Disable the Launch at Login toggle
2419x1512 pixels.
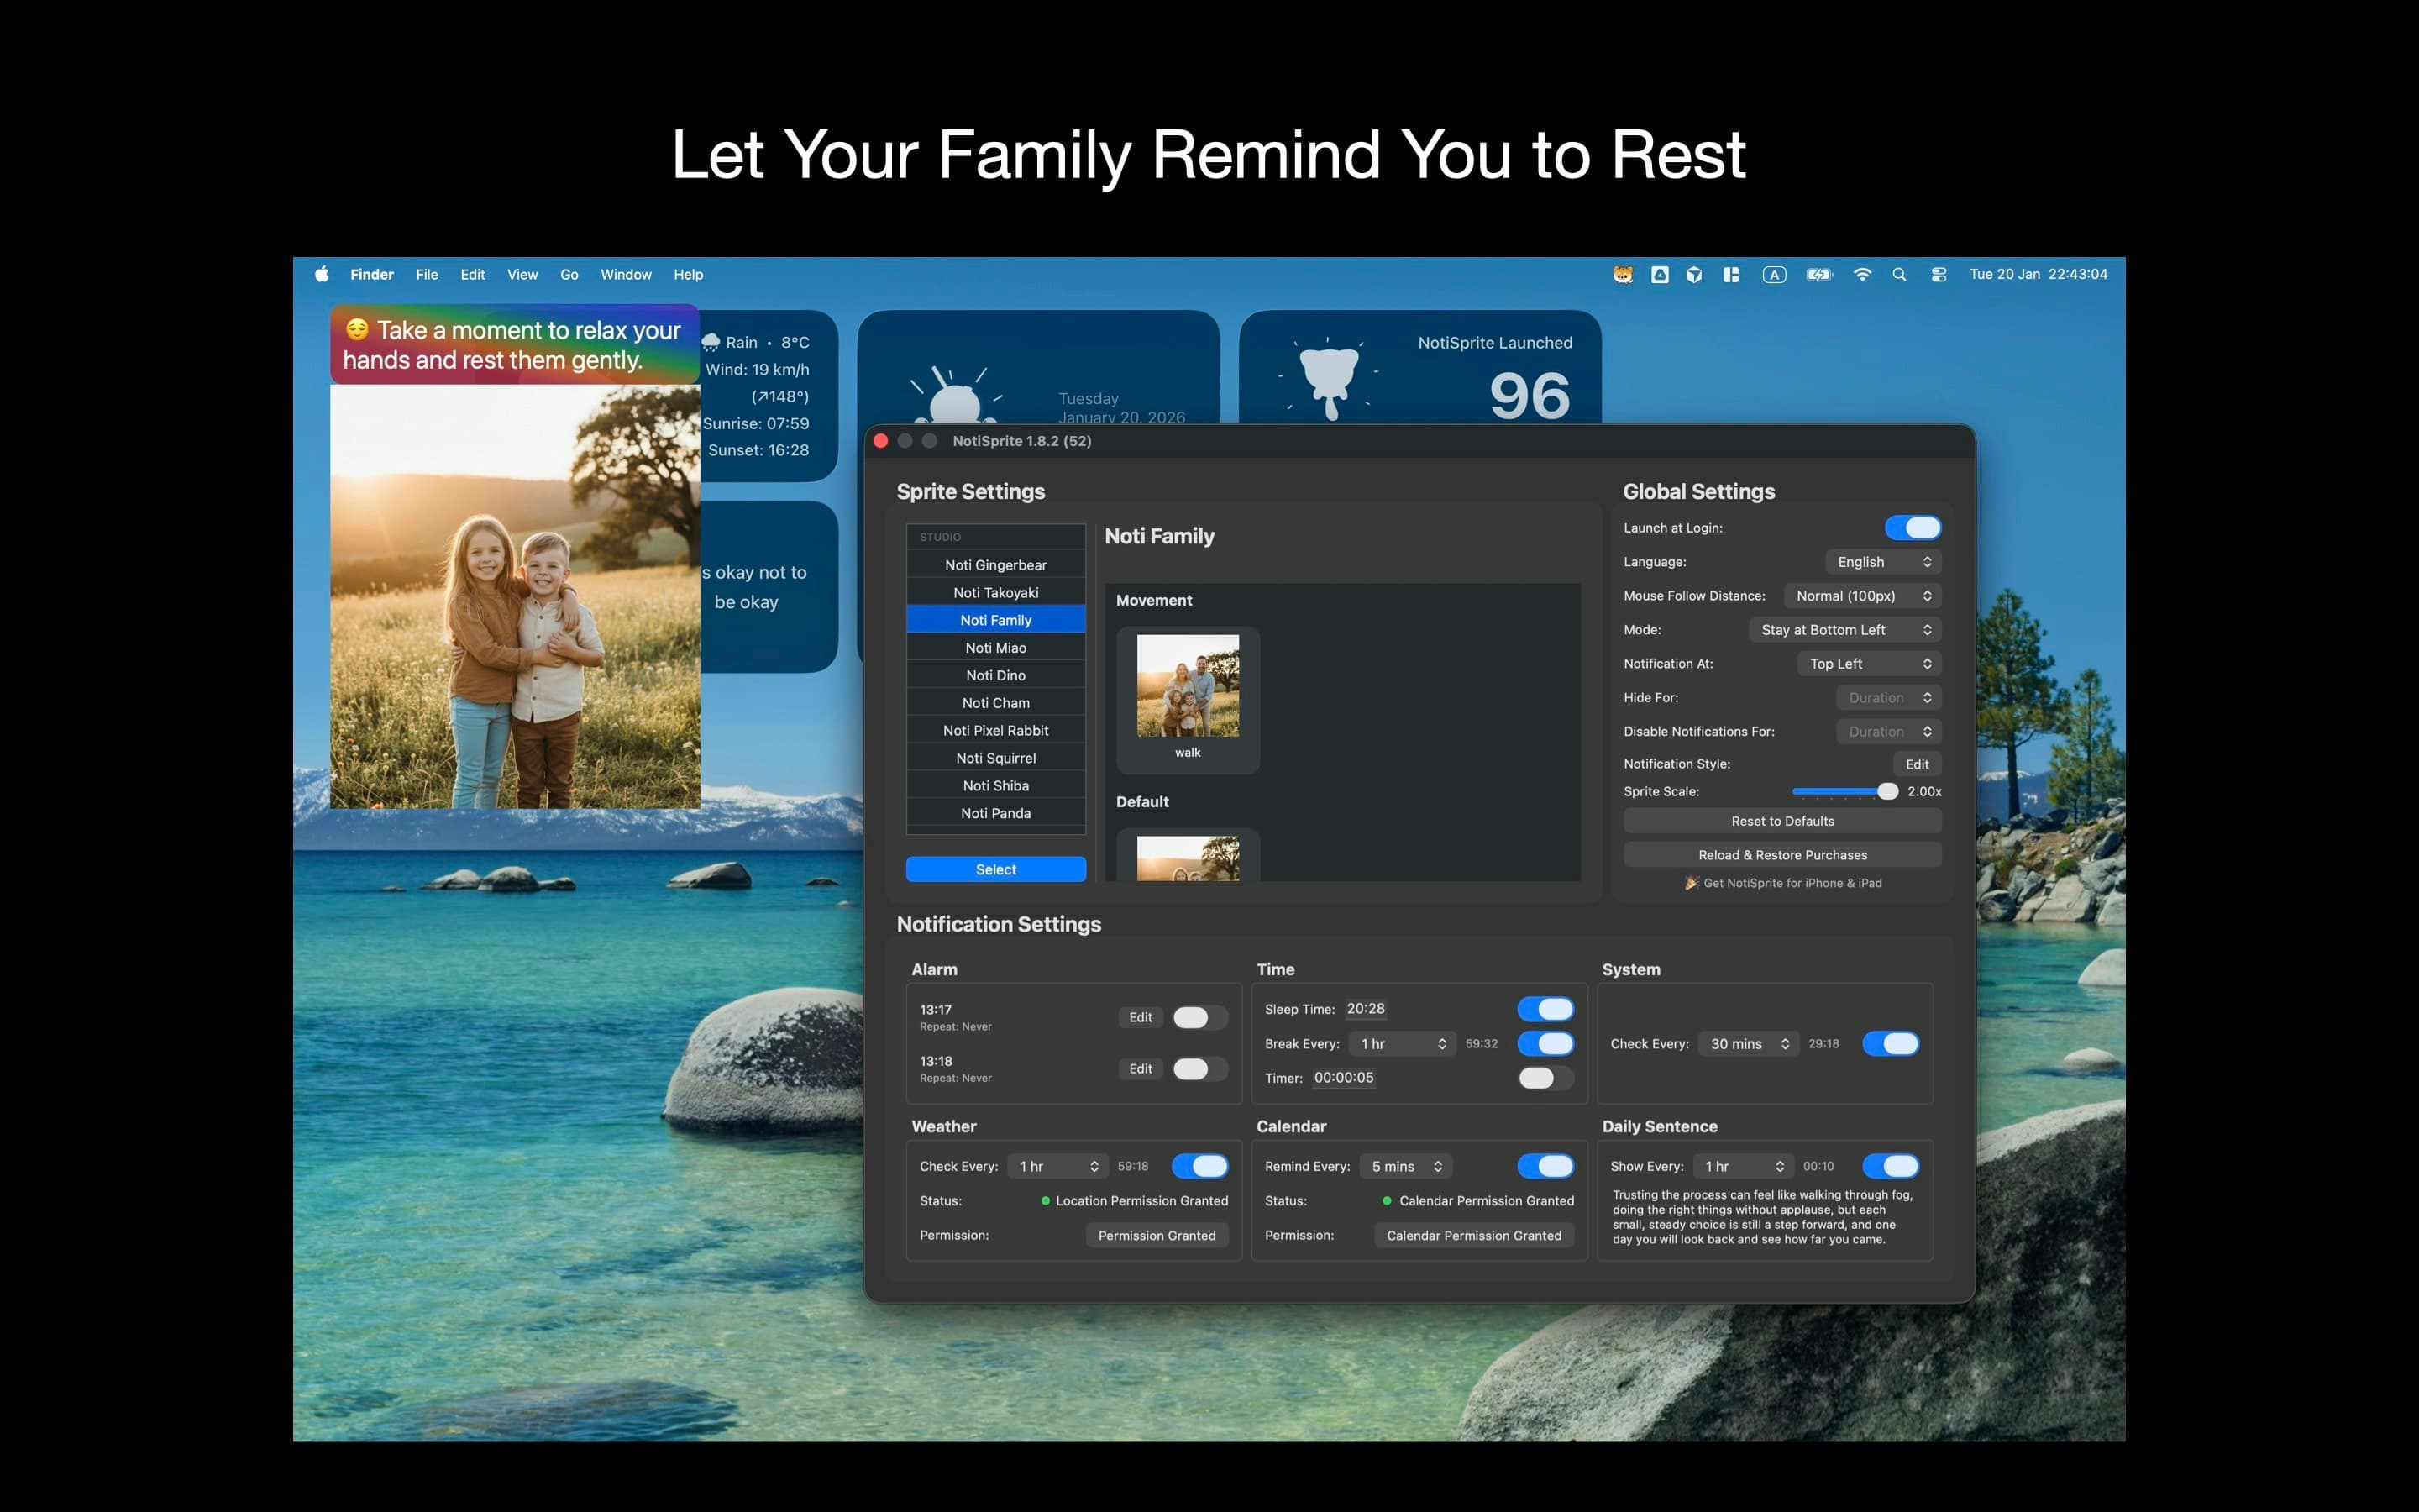point(1913,527)
